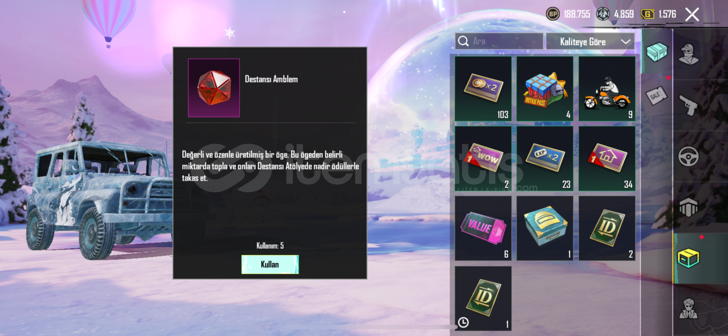The width and height of the screenshot is (728, 336).
Task: Select the EXP x2 card item
Action: click(545, 158)
